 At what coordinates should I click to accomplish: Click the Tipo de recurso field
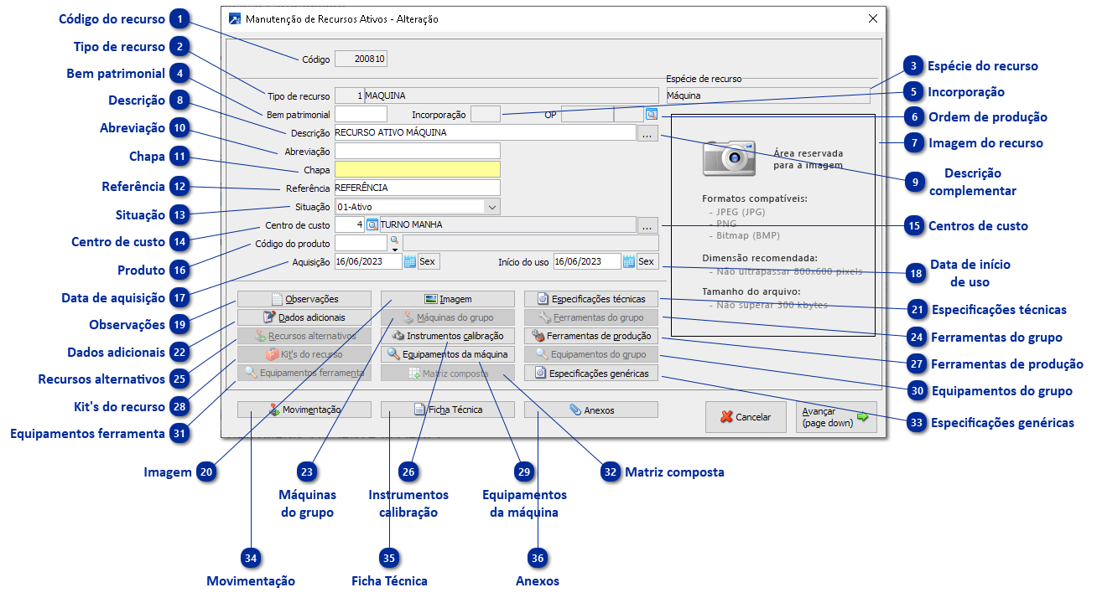(497, 95)
